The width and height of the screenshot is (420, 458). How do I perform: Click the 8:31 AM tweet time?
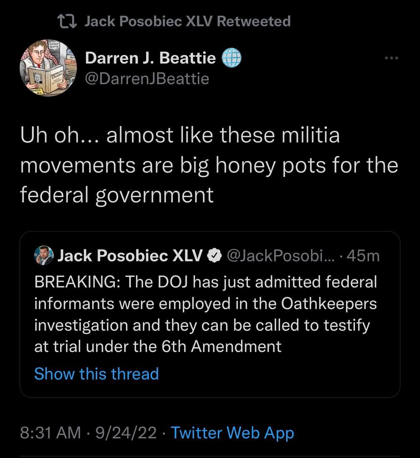(50, 433)
